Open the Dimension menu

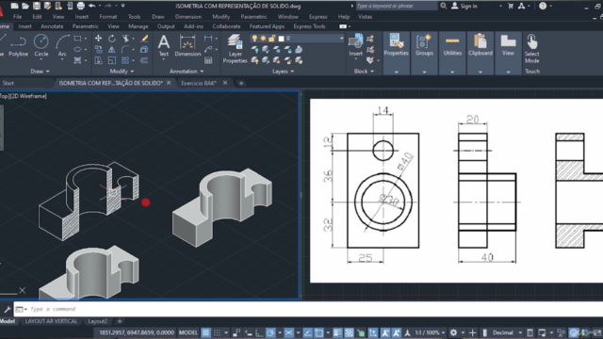click(x=188, y=17)
